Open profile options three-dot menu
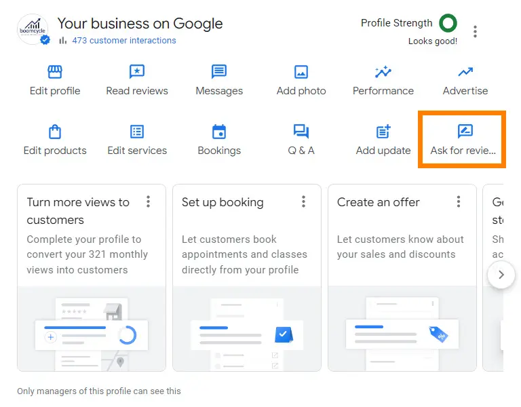 [x=475, y=31]
